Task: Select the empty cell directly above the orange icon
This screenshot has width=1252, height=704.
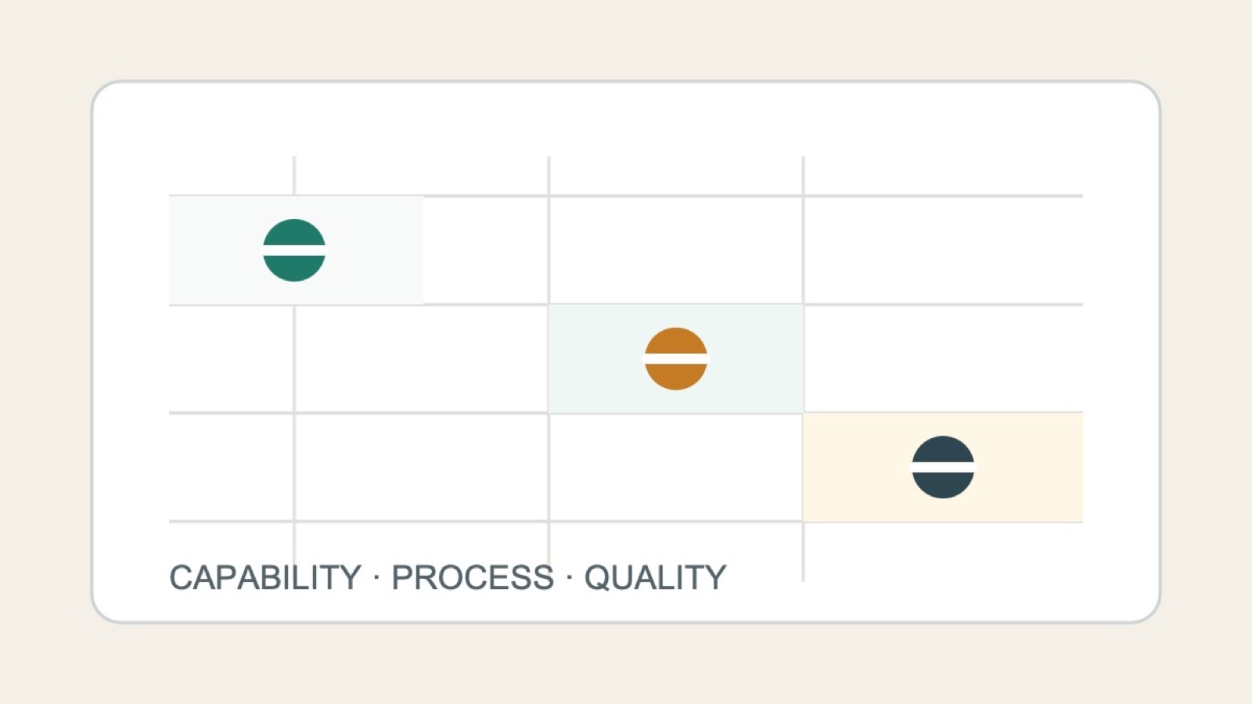Action: pos(676,250)
